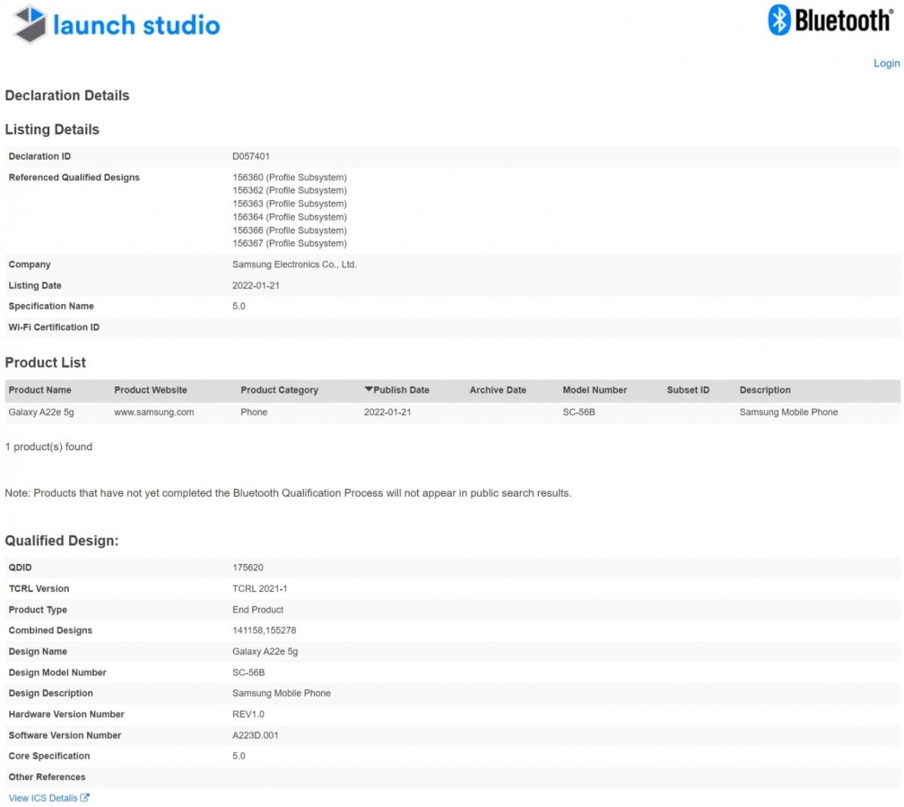Select referenced design 156363 (Profile Subsystem)
The image size is (904, 807).
click(x=289, y=204)
